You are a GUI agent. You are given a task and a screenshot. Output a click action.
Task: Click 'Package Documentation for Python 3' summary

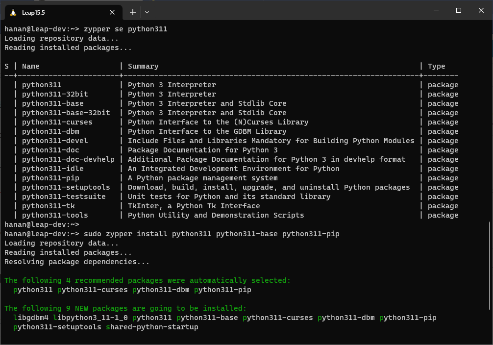pyautogui.click(x=202, y=150)
